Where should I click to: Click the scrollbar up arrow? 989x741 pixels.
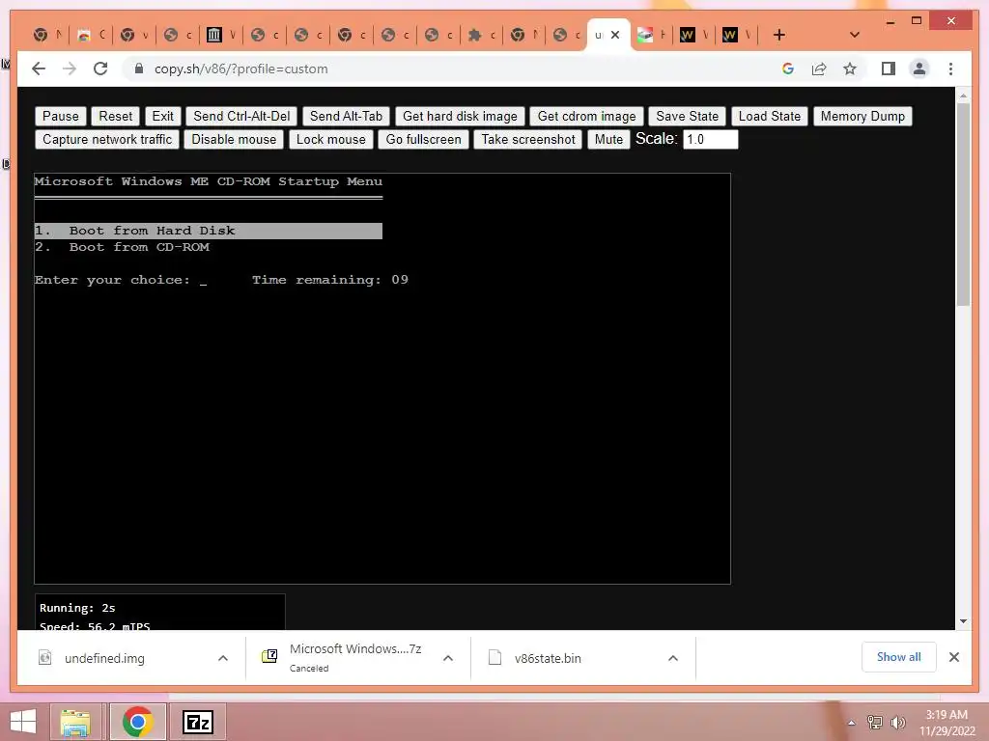pyautogui.click(x=963, y=96)
